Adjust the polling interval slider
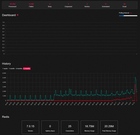This screenshot has width=140, height=135. coord(128,16)
